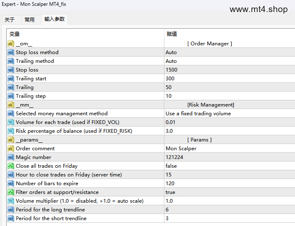The width and height of the screenshot is (295, 226).
Task: Select the 'Magic number' variable name
Action: click(33, 157)
